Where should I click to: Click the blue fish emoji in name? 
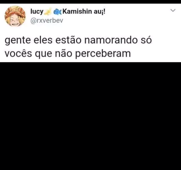click(57, 12)
